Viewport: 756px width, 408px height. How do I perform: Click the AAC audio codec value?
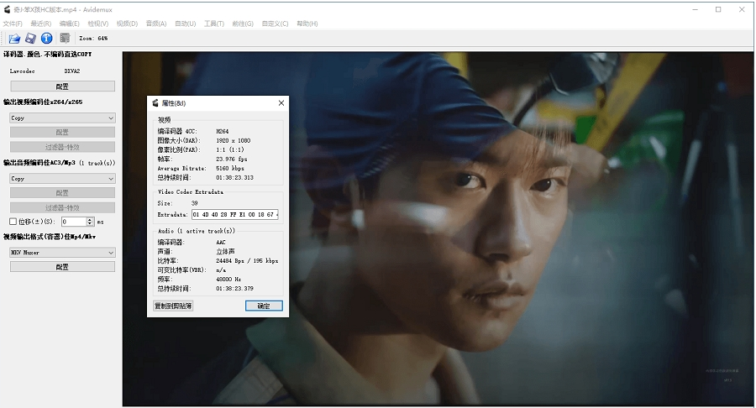pyautogui.click(x=221, y=243)
